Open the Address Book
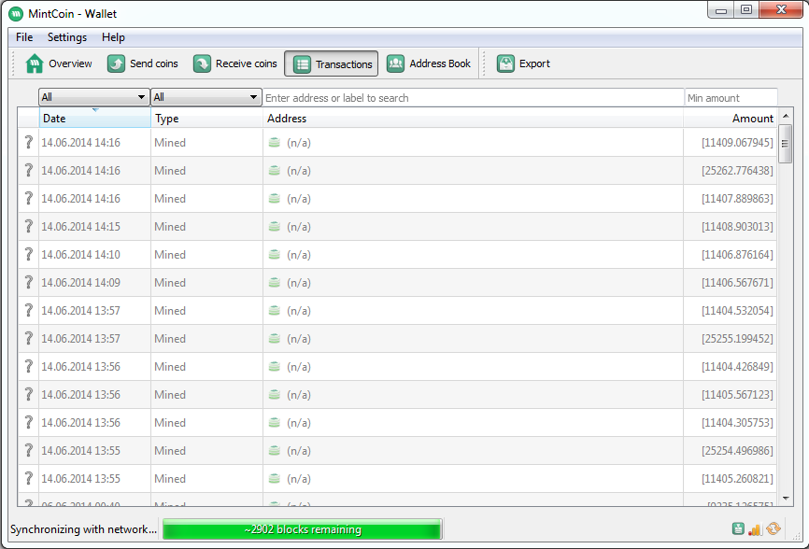The image size is (809, 549). click(x=429, y=63)
